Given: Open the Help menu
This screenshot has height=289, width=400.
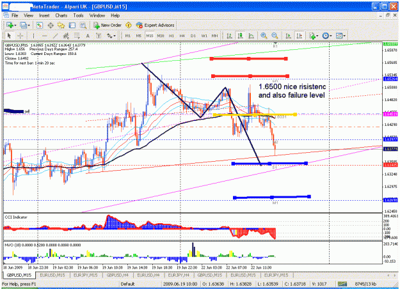Looking at the screenshot, I should (x=115, y=15).
